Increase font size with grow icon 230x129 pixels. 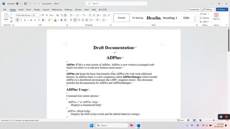pos(43,15)
